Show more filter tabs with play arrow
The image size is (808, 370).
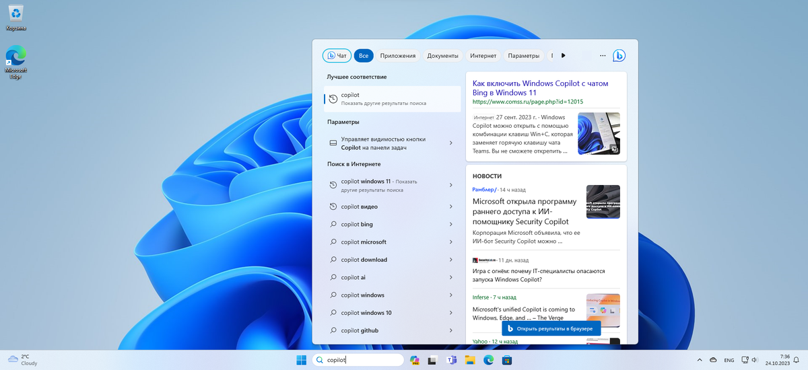(564, 56)
